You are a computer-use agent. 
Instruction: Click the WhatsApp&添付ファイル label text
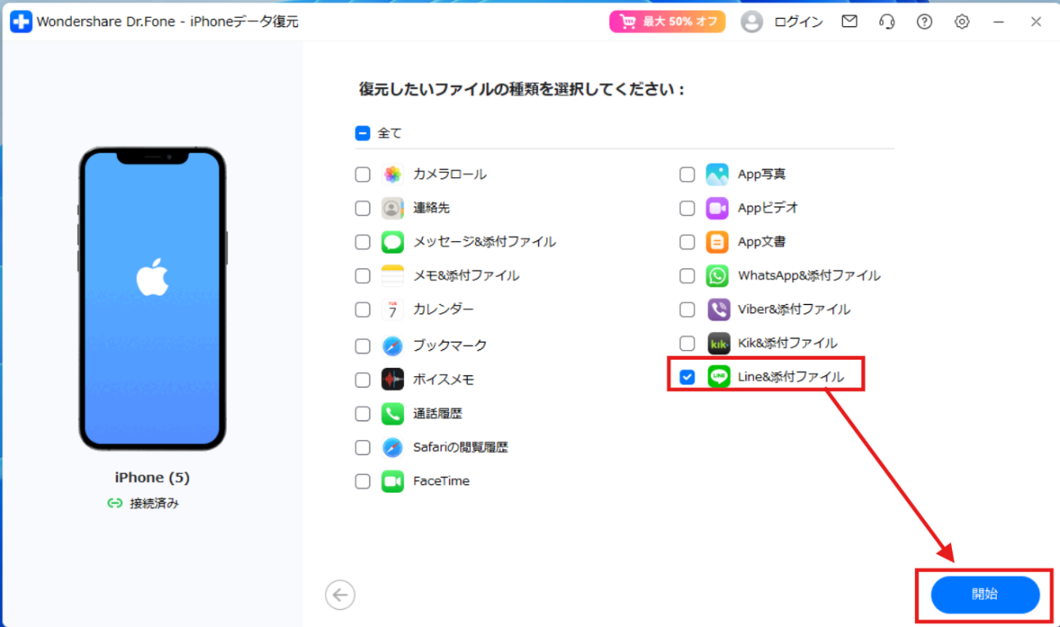pyautogui.click(x=809, y=275)
